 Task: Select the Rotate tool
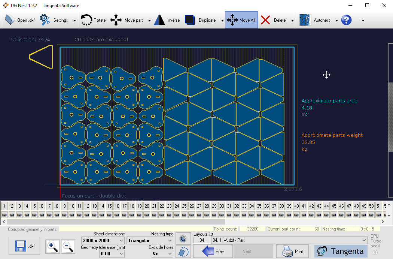tap(93, 20)
